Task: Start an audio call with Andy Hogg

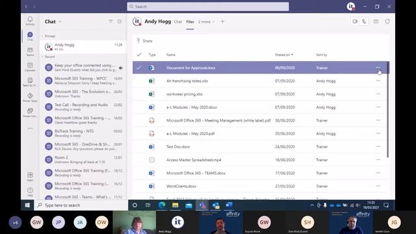Action: [x=364, y=21]
